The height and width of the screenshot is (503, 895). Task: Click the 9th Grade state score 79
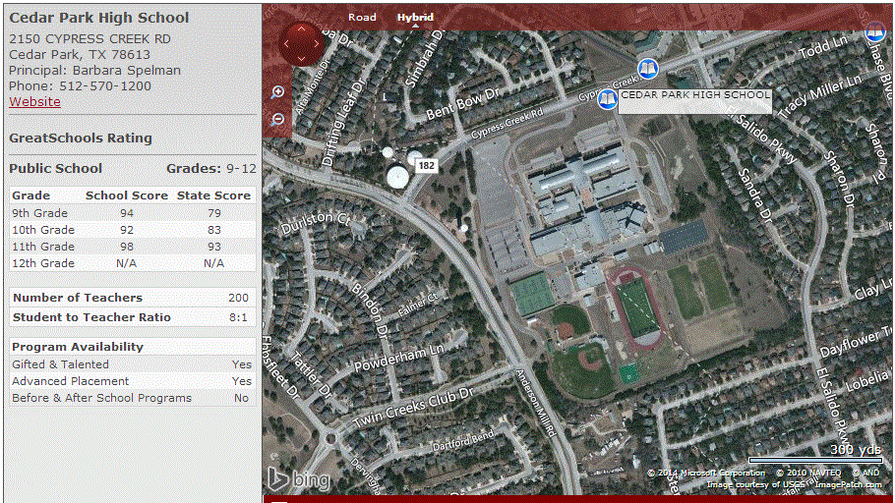[x=214, y=213]
